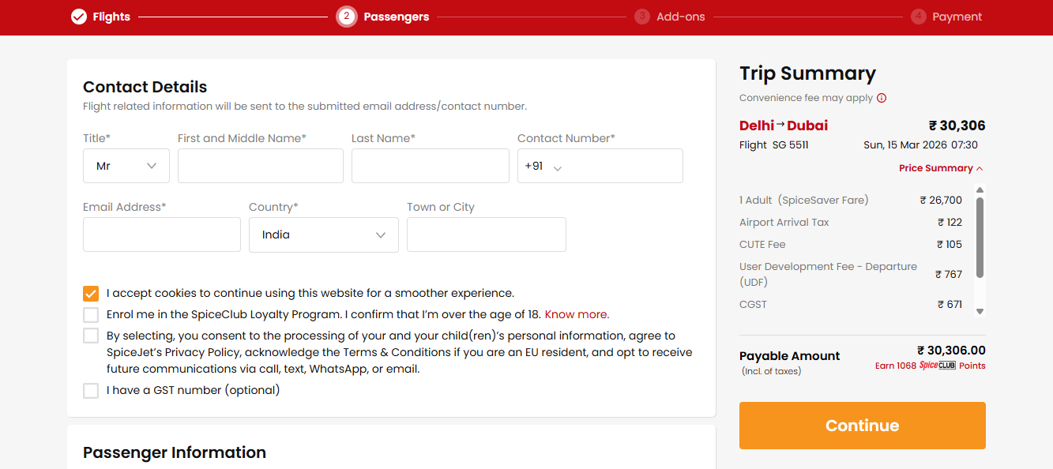Click the Passengers step number 2 icon

coord(346,17)
